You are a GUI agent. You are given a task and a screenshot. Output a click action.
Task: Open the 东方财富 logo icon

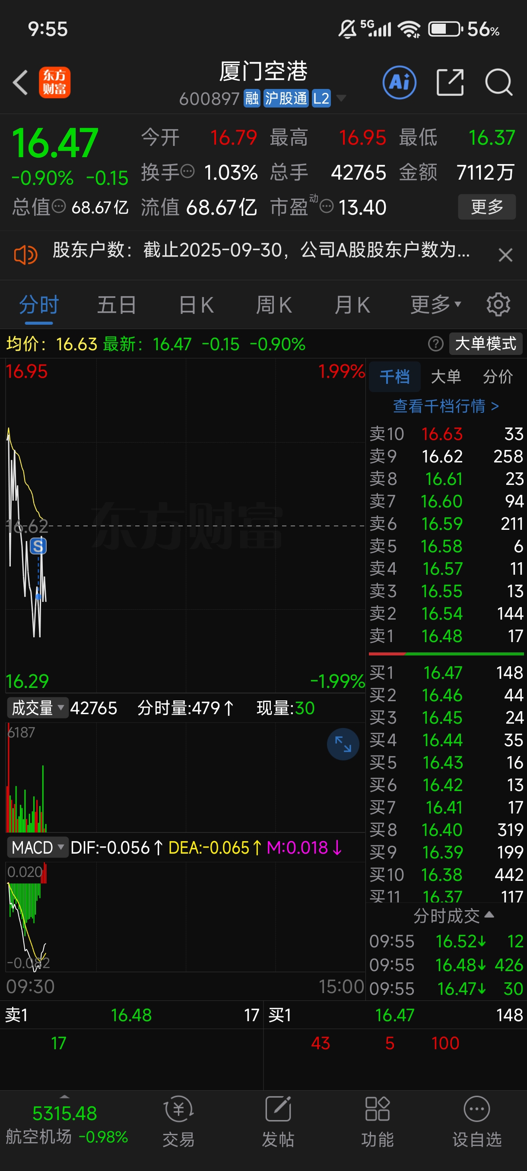(54, 82)
